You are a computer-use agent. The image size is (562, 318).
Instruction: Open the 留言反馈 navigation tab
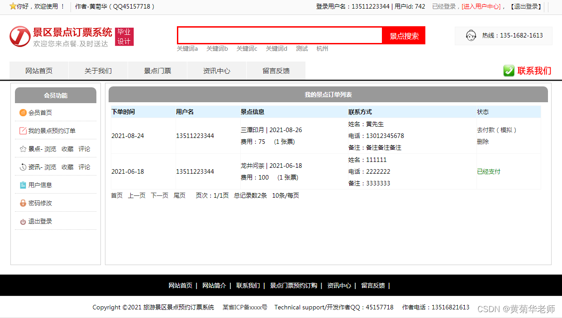coord(276,71)
